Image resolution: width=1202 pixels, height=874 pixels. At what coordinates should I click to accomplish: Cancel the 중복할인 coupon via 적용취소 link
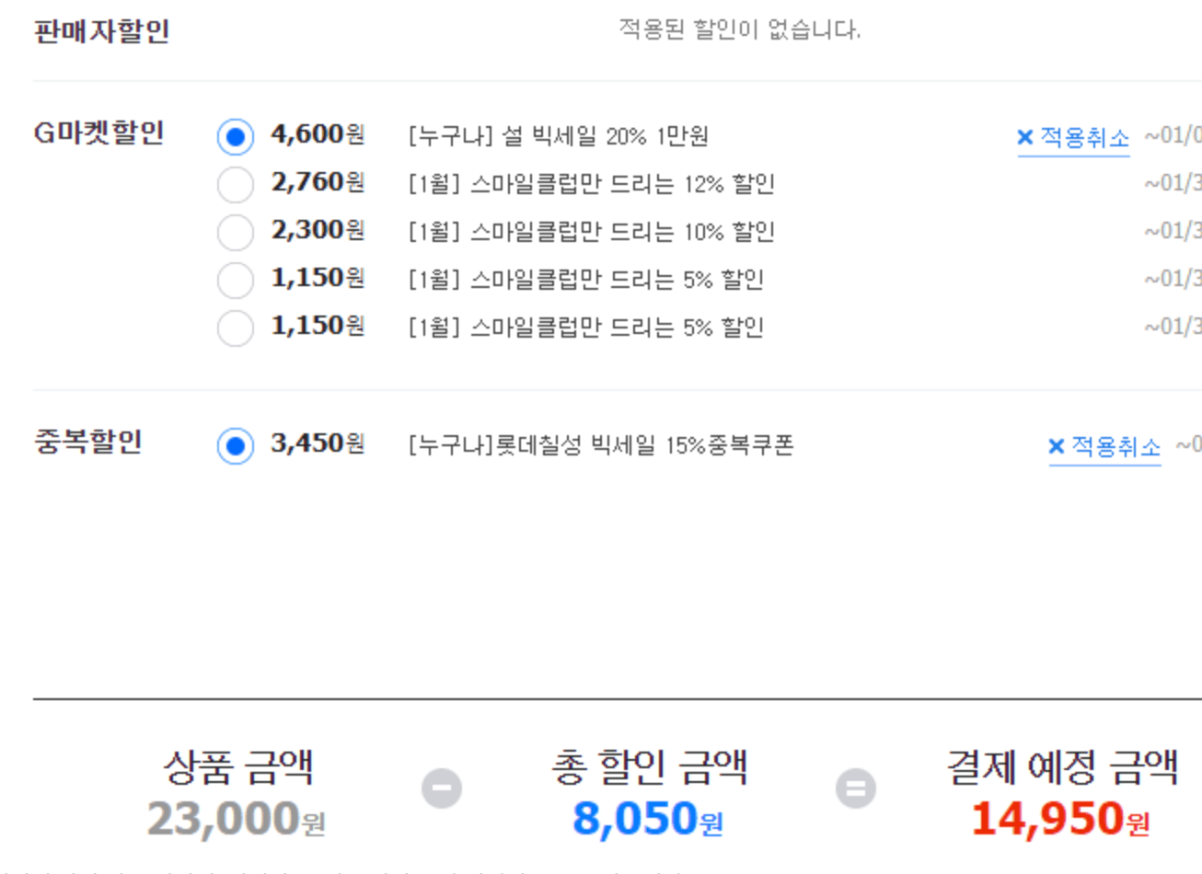(1115, 447)
